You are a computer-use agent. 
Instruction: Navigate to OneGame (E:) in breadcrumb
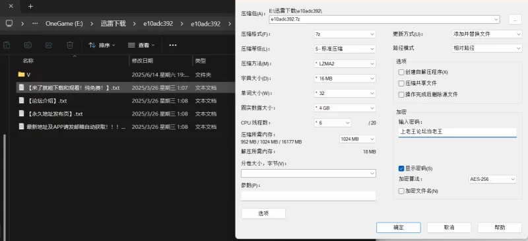[x=64, y=24]
